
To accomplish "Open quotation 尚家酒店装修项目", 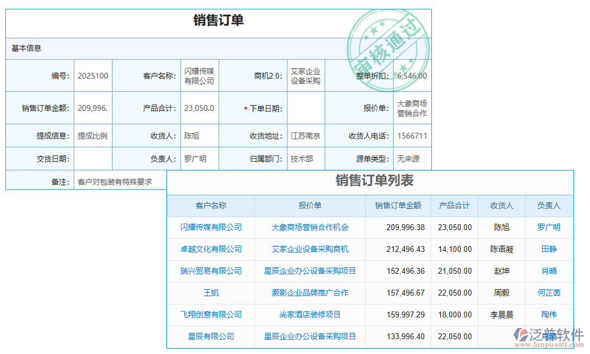I will point(309,314).
